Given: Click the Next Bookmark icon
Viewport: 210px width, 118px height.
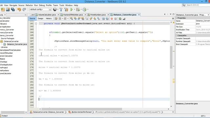Looking at the screenshot, I should (x=95, y=19).
